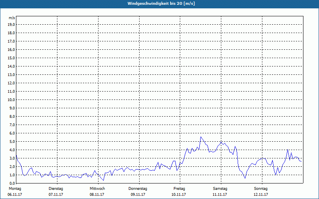Pick the 6,0 y-axis value
This screenshot has width=319, height=199.
pyautogui.click(x=12, y=133)
